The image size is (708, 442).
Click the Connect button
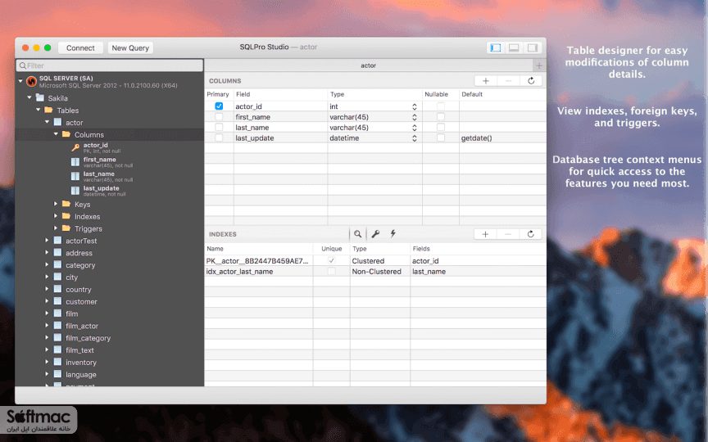point(80,47)
